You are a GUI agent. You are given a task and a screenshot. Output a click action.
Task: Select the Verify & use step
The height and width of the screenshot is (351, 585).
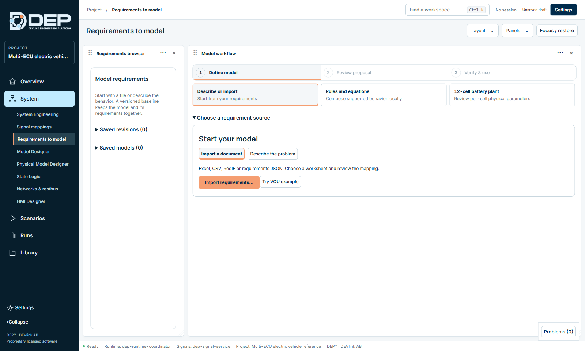pos(512,73)
